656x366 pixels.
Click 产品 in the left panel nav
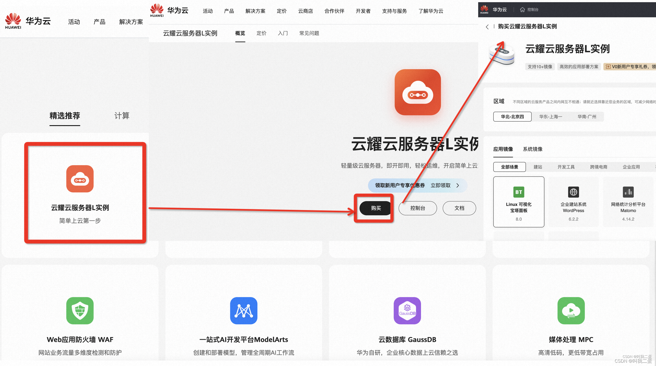pos(99,22)
